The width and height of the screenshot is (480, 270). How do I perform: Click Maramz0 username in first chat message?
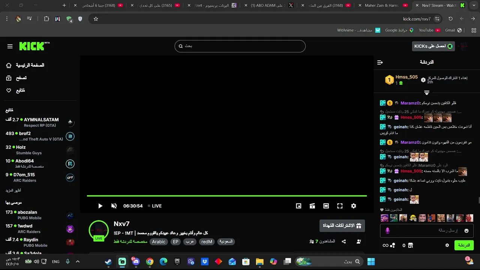tap(410, 103)
